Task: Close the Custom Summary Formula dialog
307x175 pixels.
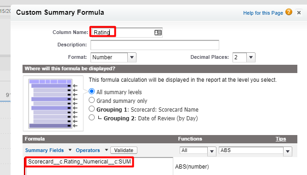Action: click(299, 13)
